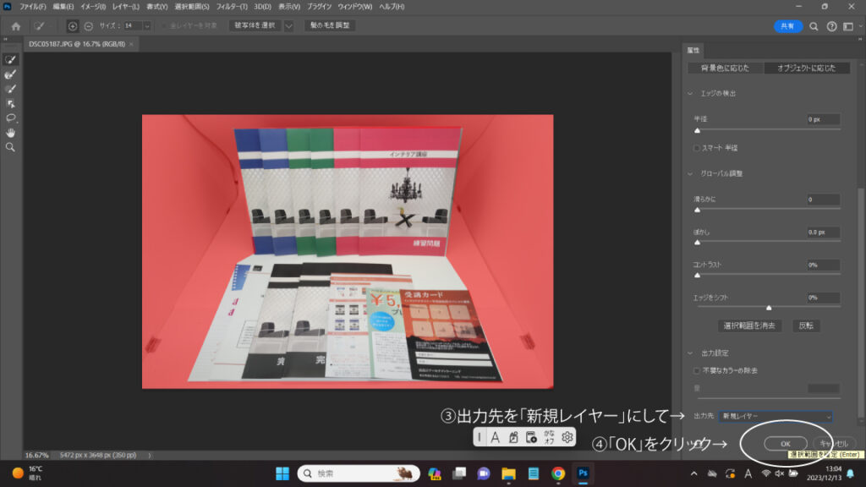The width and height of the screenshot is (866, 487).
Task: Click the 半径 value input field
Action: pyautogui.click(x=822, y=119)
